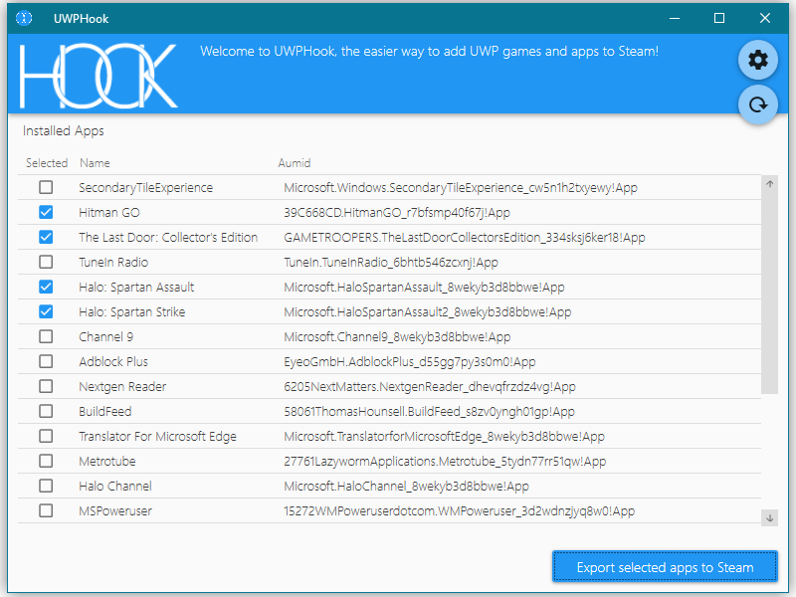
Task: Click Aumid 27761LazywormApplications.Metrotube_5tydn77rr51qw!App
Action: click(x=445, y=462)
